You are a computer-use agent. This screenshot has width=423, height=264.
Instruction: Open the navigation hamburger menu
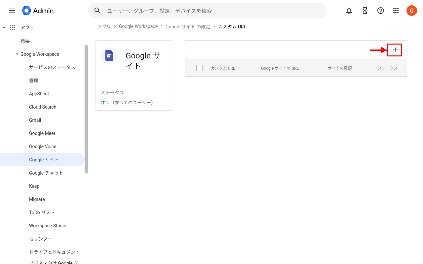12,11
